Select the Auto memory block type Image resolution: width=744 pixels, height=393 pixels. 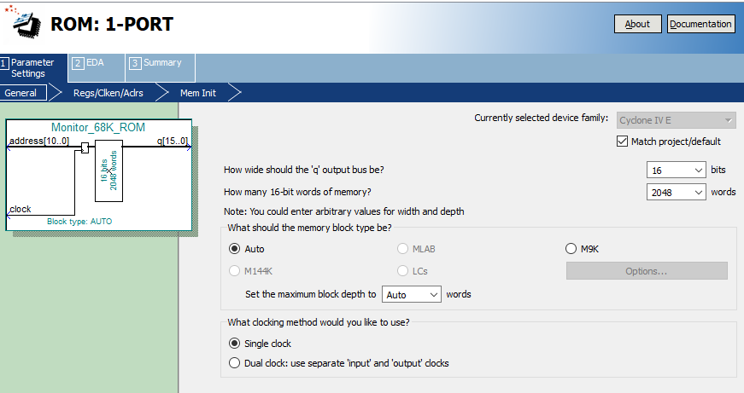(235, 249)
